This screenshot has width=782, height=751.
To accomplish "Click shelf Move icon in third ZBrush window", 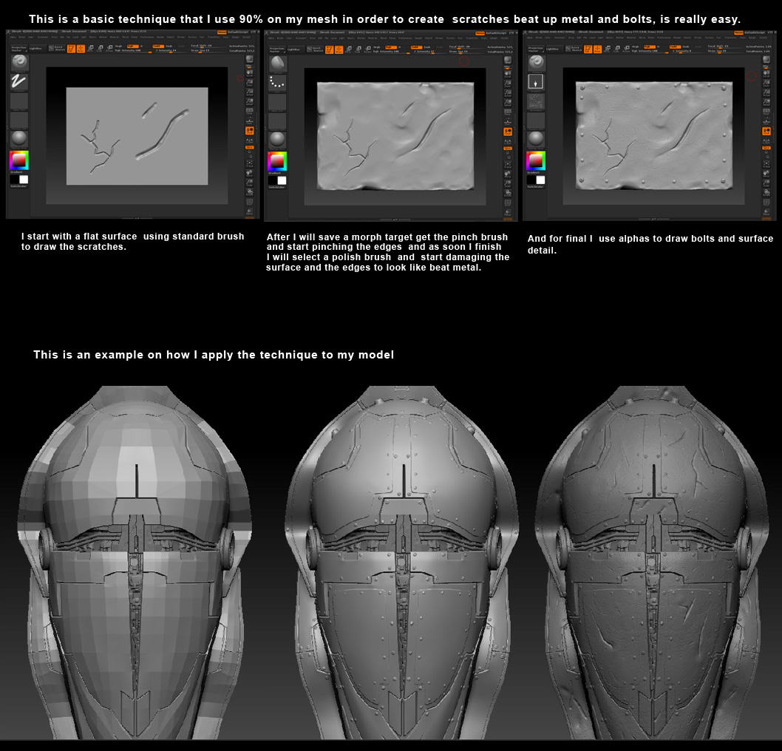I will [766, 173].
